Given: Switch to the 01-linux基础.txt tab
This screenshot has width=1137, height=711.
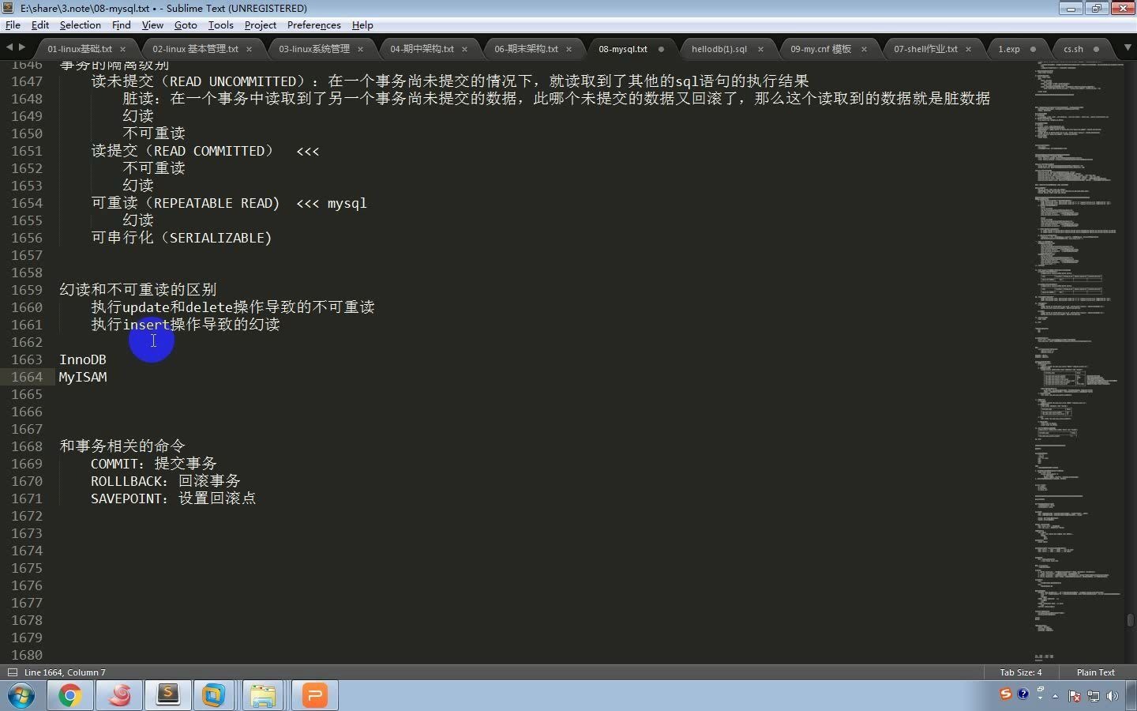Looking at the screenshot, I should (x=80, y=49).
